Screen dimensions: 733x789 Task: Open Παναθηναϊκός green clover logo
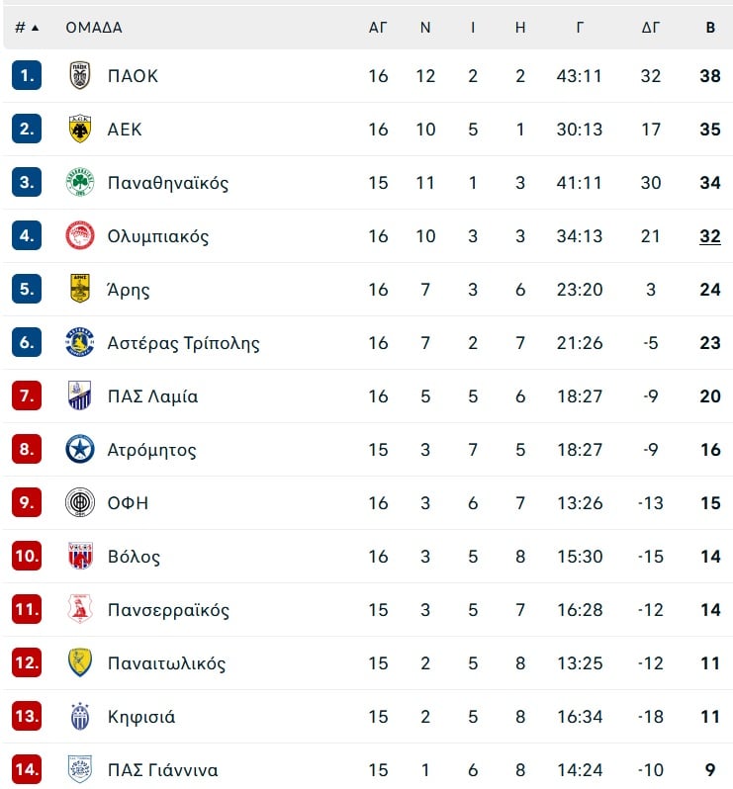(x=80, y=182)
